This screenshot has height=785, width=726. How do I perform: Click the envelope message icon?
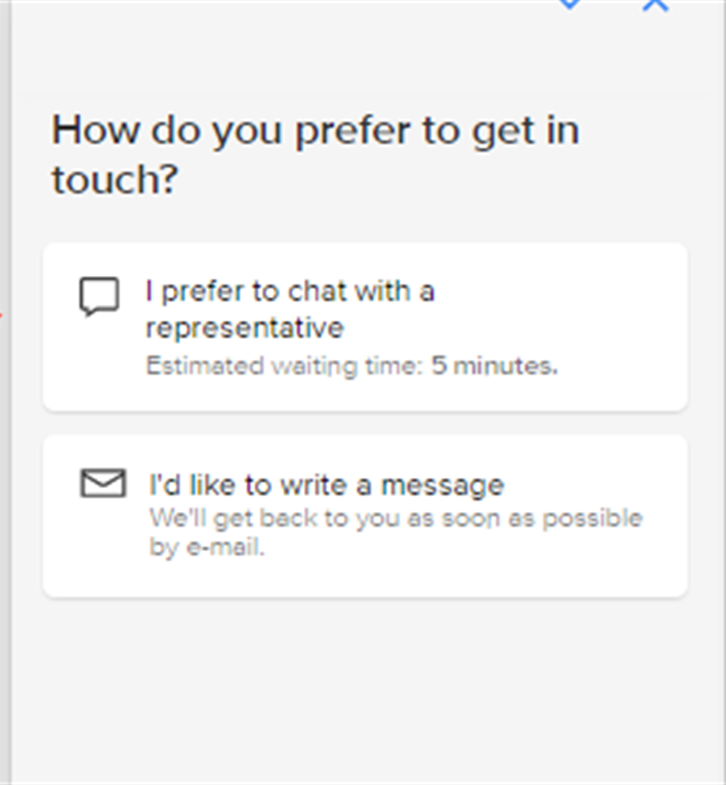point(103,484)
